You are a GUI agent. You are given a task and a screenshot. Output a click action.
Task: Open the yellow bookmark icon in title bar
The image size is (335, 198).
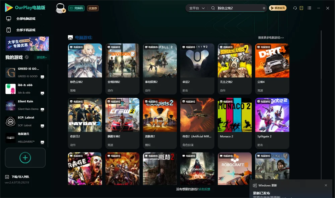pyautogui.click(x=301, y=8)
